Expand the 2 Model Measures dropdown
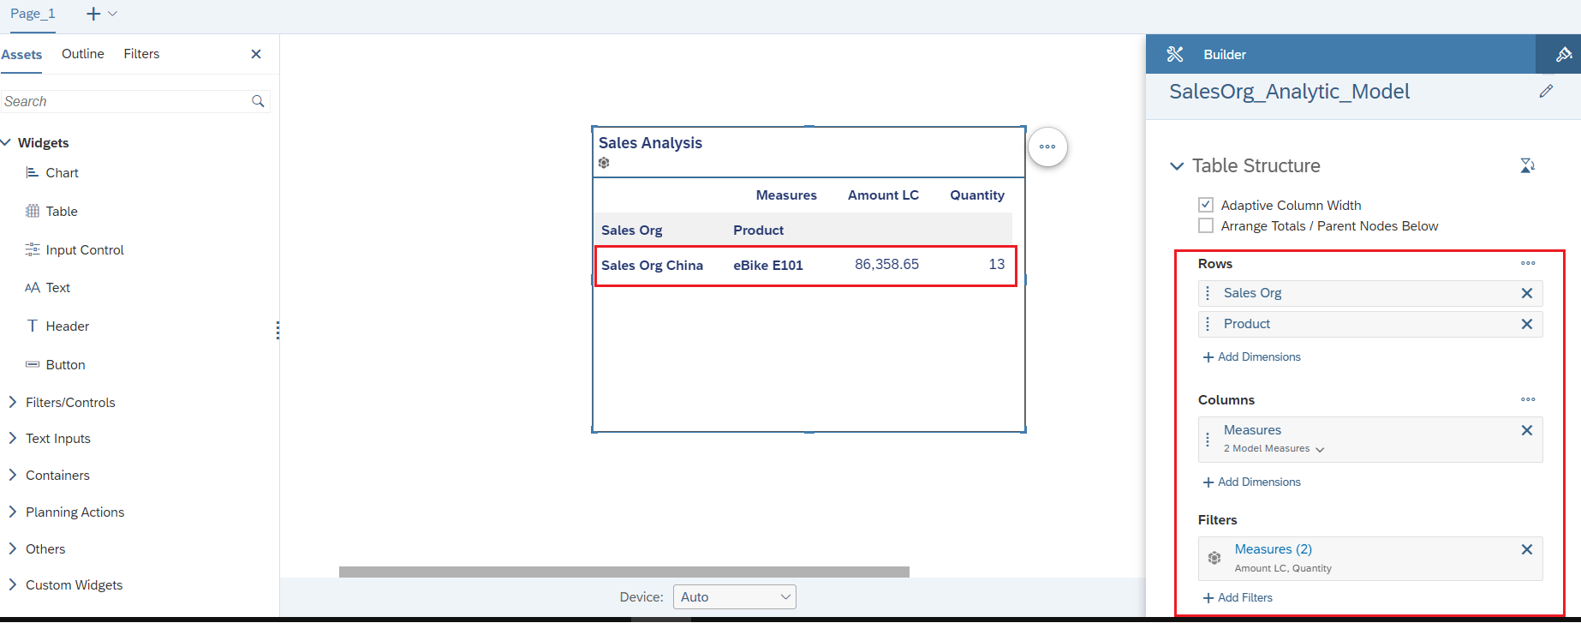The width and height of the screenshot is (1581, 623). pyautogui.click(x=1320, y=449)
